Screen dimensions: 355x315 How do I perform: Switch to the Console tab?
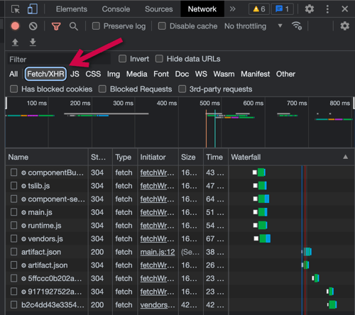(116, 9)
